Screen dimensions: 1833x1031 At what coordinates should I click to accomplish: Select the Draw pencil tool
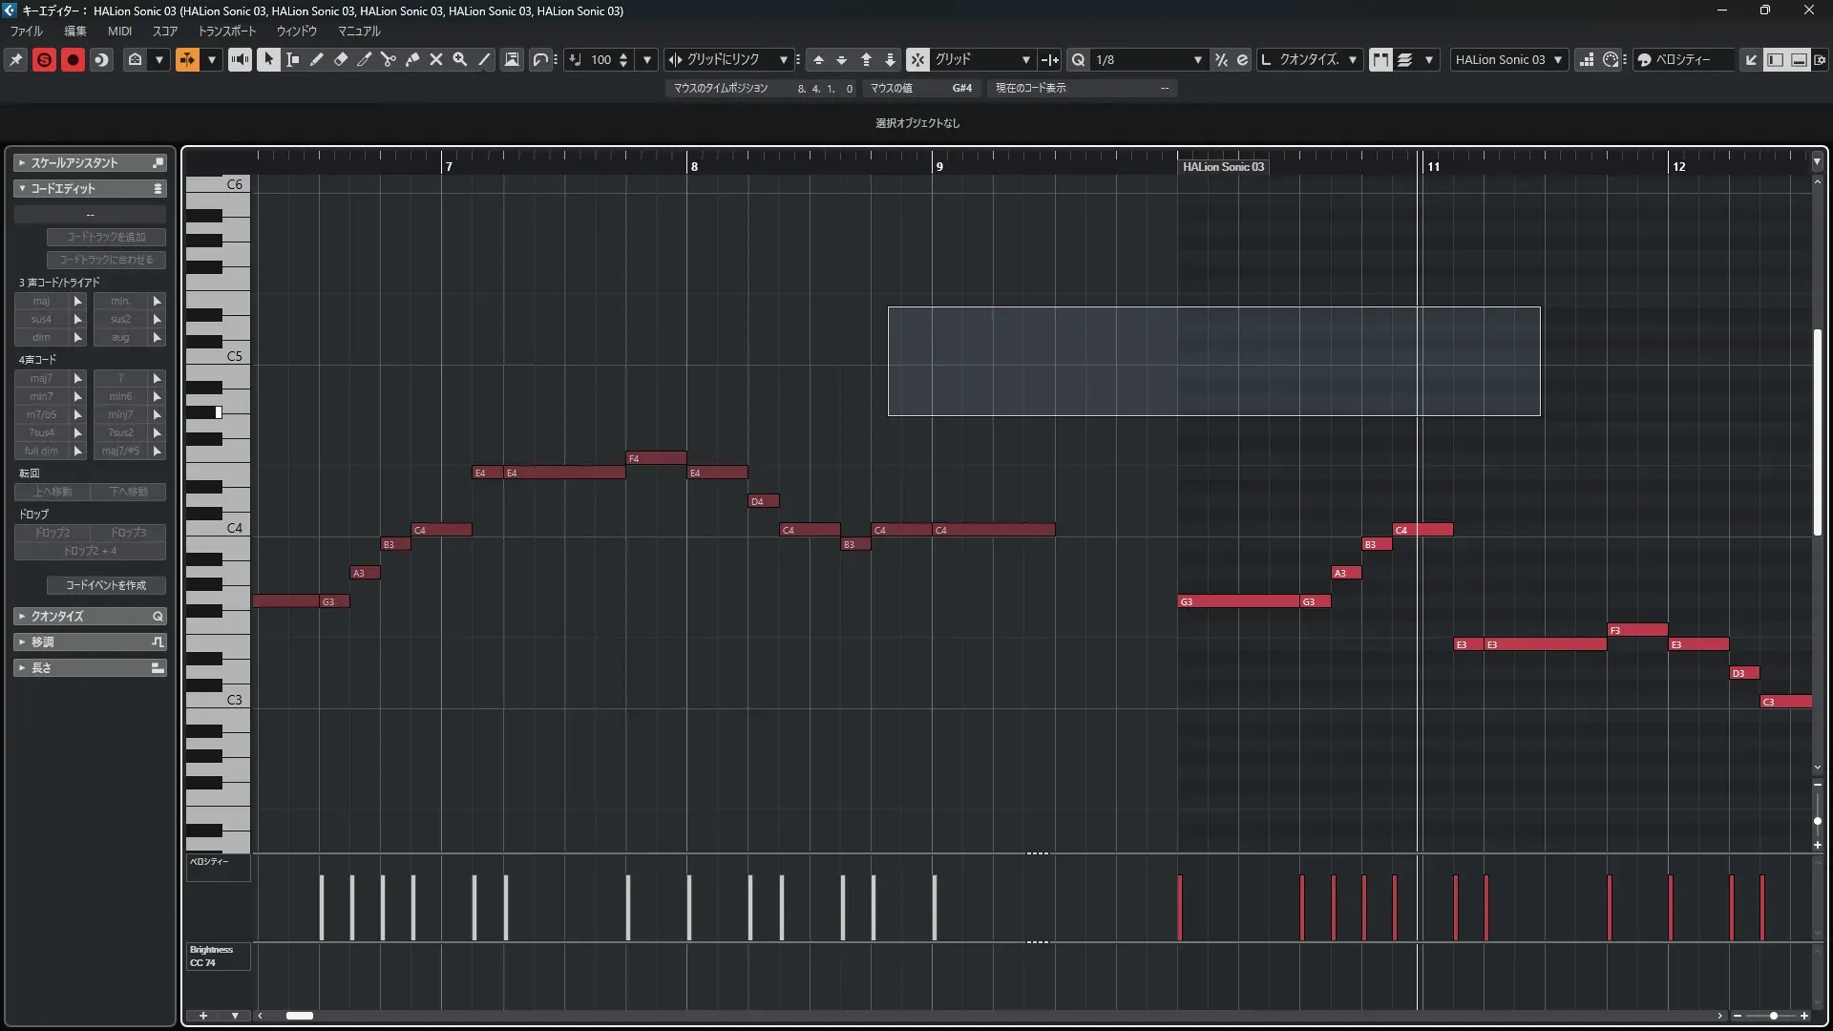click(317, 59)
